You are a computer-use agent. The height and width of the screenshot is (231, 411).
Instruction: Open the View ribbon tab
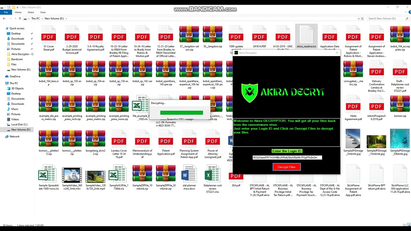pos(43,13)
